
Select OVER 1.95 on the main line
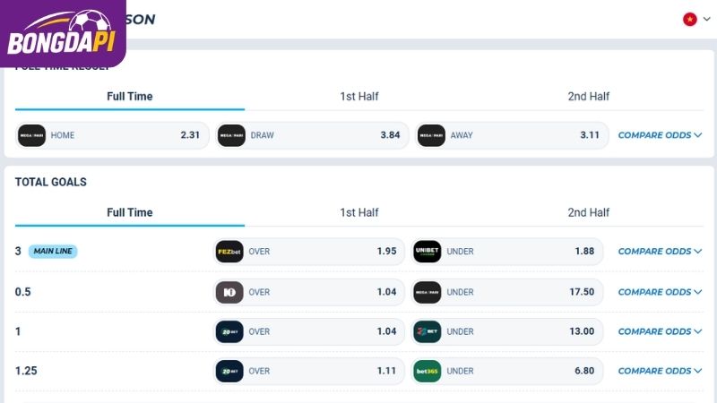coord(309,252)
